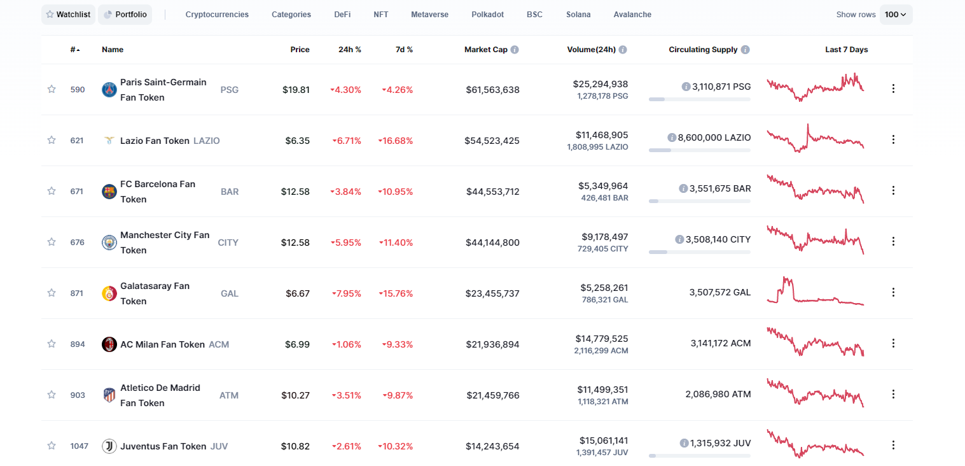
Task: Star the Galatasaray Fan Token row
Action: (x=52, y=293)
